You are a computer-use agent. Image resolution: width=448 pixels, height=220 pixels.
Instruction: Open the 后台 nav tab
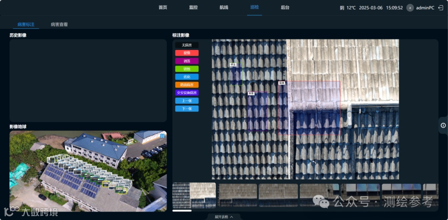(x=285, y=7)
